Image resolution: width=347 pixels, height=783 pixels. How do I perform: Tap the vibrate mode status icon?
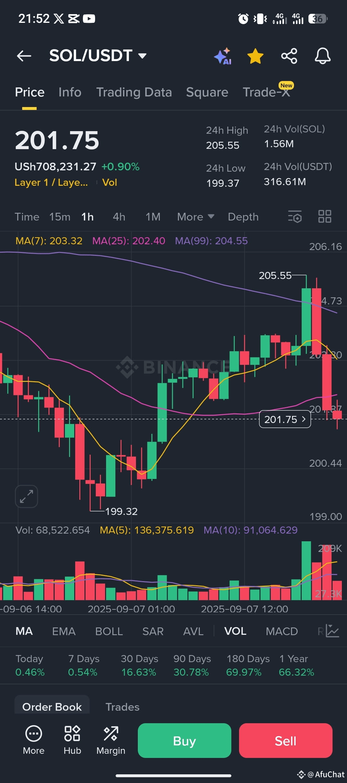[x=260, y=19]
